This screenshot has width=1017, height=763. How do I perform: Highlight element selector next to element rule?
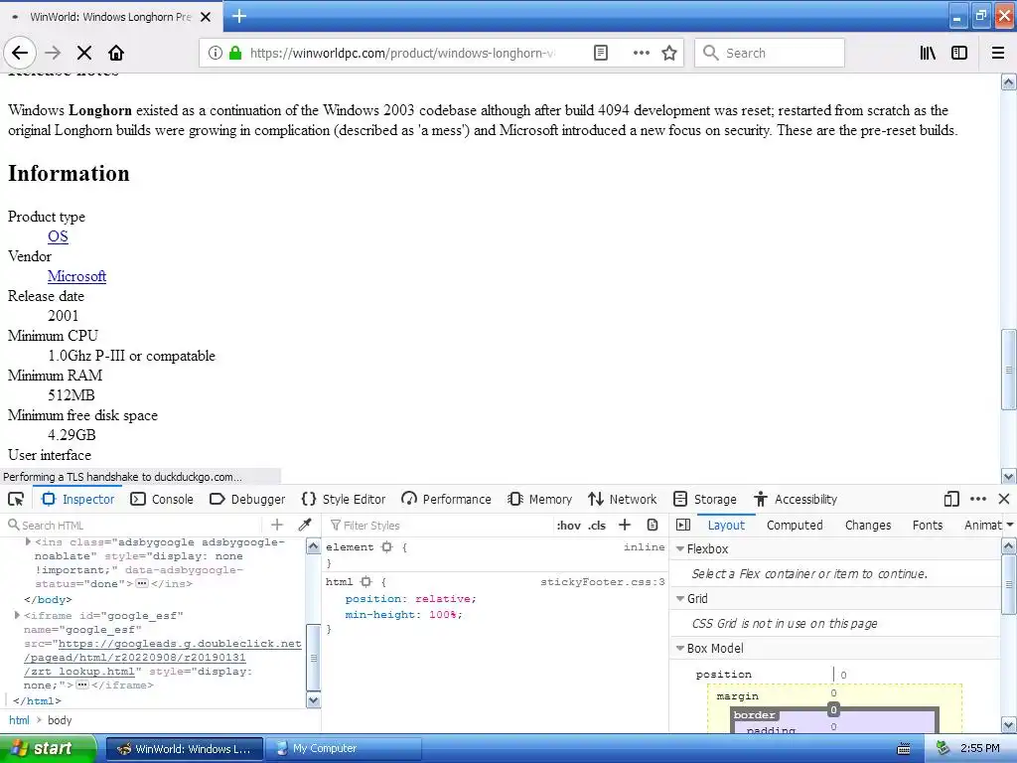tap(387, 547)
